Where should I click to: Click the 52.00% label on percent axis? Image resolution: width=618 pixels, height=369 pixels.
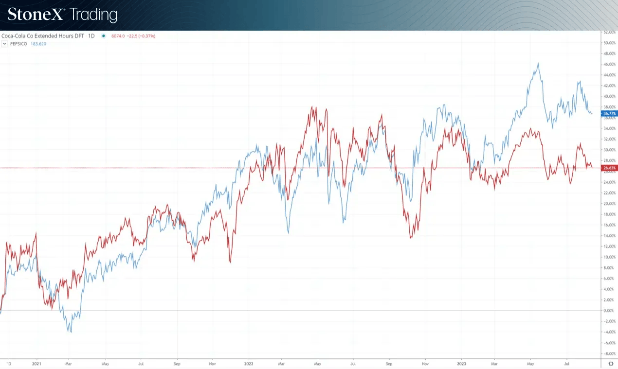tap(609, 32)
